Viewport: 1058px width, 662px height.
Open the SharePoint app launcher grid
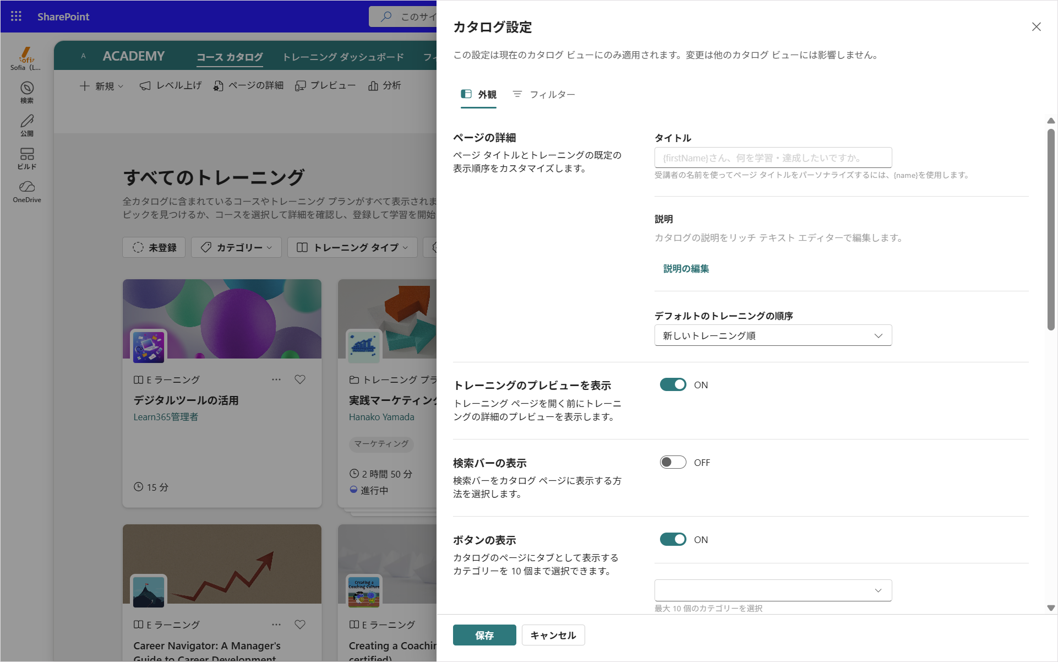point(16,17)
